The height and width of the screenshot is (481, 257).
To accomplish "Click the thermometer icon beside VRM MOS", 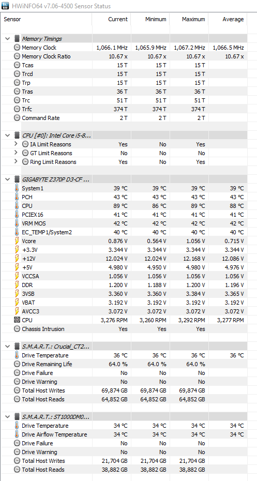I will coord(17,223).
